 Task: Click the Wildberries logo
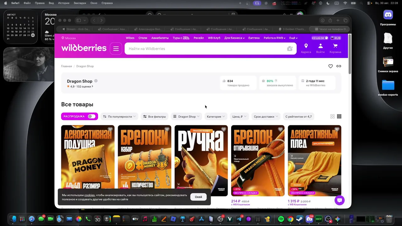coord(84,48)
